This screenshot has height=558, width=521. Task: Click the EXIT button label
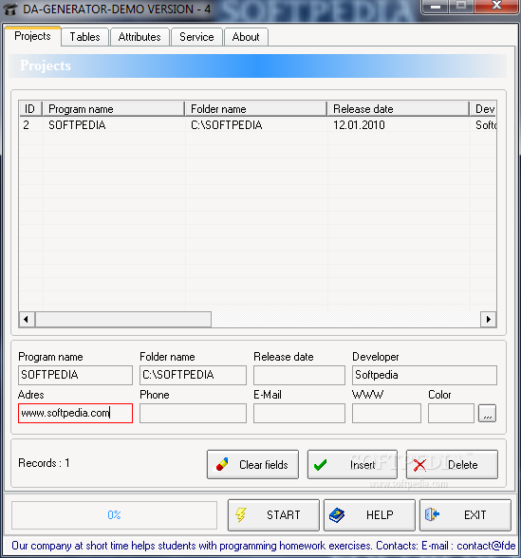pos(475,515)
